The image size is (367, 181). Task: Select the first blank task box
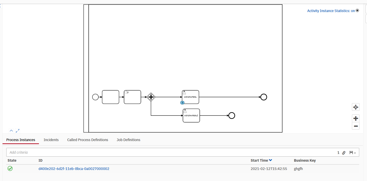(111, 97)
